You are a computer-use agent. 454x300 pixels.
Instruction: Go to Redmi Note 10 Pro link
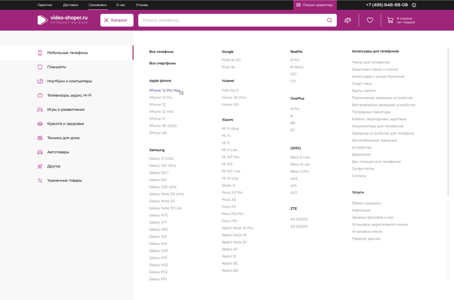coord(237,228)
